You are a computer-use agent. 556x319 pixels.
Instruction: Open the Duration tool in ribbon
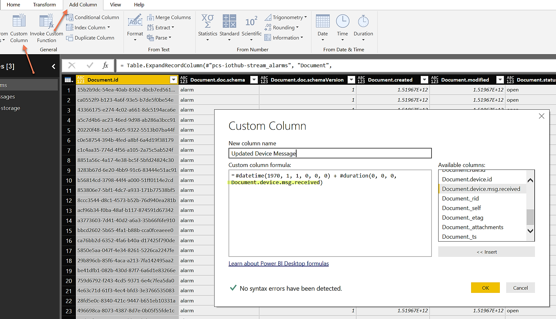point(363,21)
